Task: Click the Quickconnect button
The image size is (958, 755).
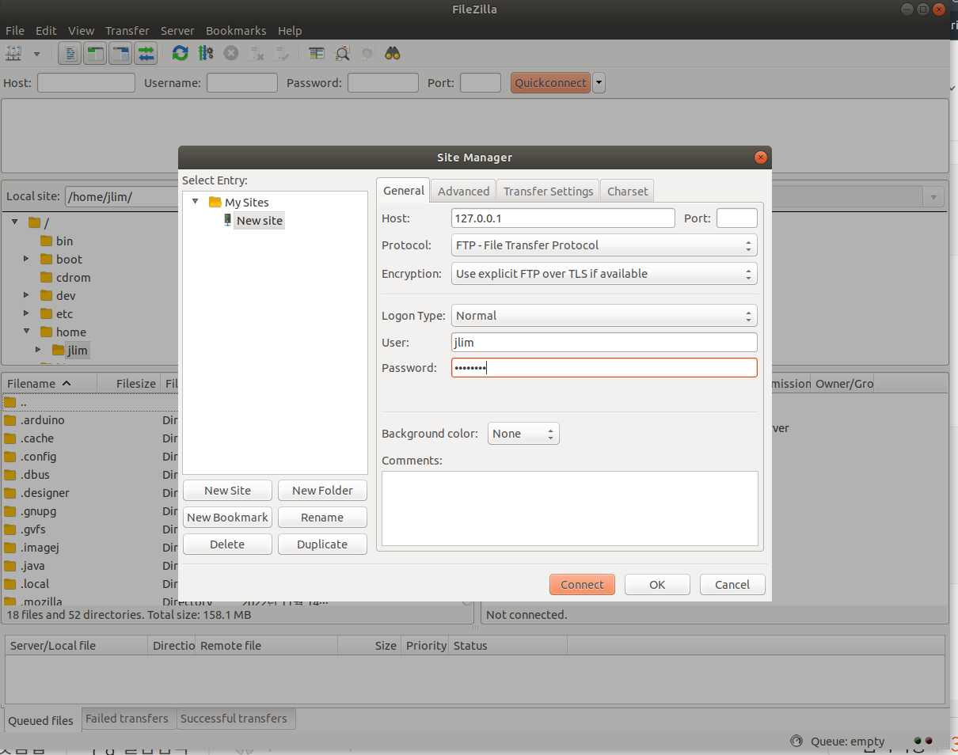Action: pos(550,83)
